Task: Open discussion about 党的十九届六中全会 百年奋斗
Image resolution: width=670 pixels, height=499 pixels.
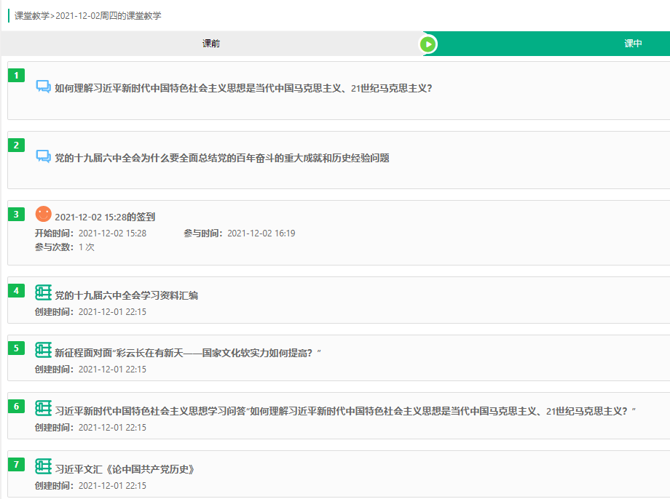Action: coord(222,158)
